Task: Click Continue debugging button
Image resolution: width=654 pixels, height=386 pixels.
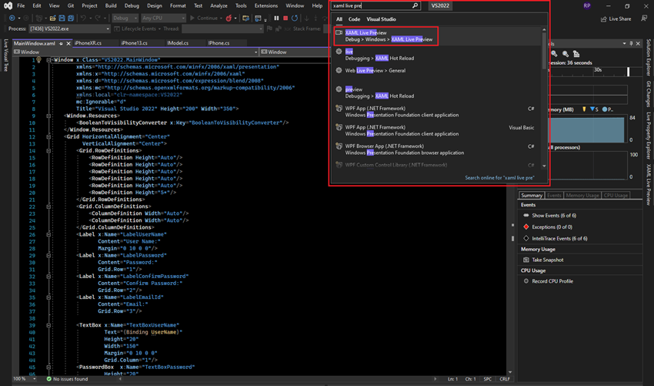Action: (x=205, y=18)
